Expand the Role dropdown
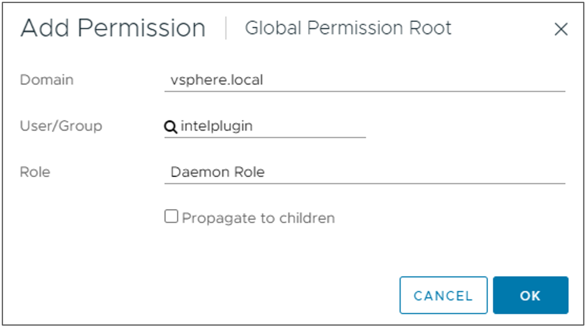 [x=364, y=172]
